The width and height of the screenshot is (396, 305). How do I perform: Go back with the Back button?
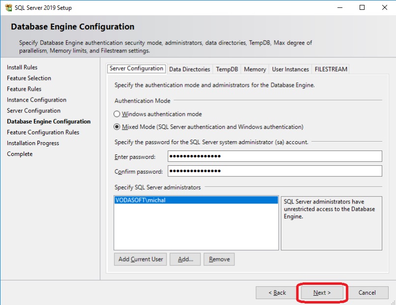[277, 293]
